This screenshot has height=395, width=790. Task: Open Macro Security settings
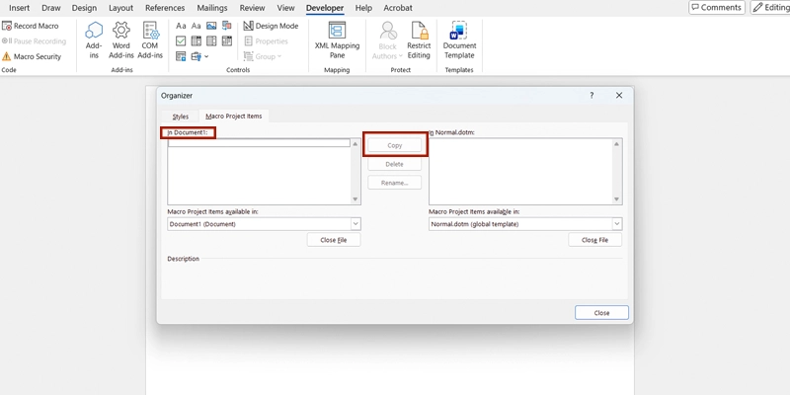click(37, 56)
